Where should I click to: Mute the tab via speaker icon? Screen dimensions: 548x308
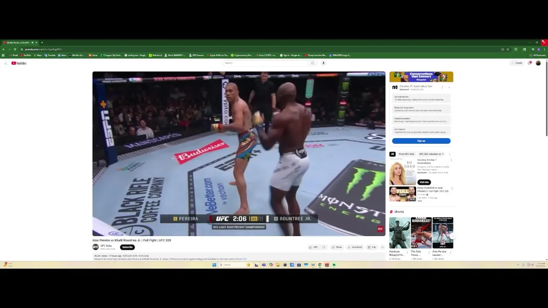point(33,42)
